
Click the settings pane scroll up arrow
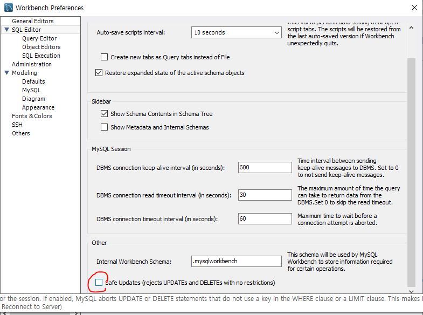411,28
